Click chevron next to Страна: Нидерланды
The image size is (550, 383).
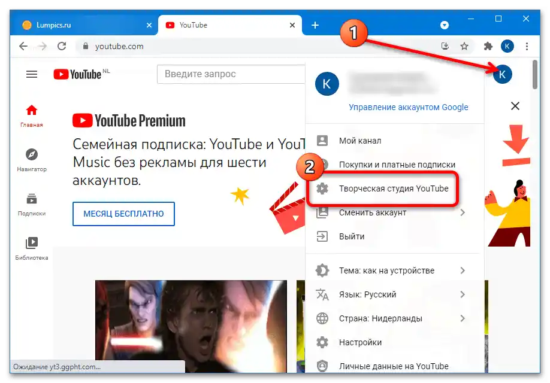(463, 318)
